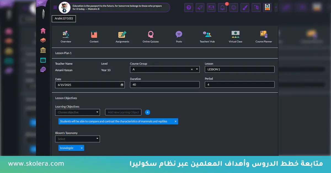
Task: Open the messages envelope icon
Action: point(211,7)
